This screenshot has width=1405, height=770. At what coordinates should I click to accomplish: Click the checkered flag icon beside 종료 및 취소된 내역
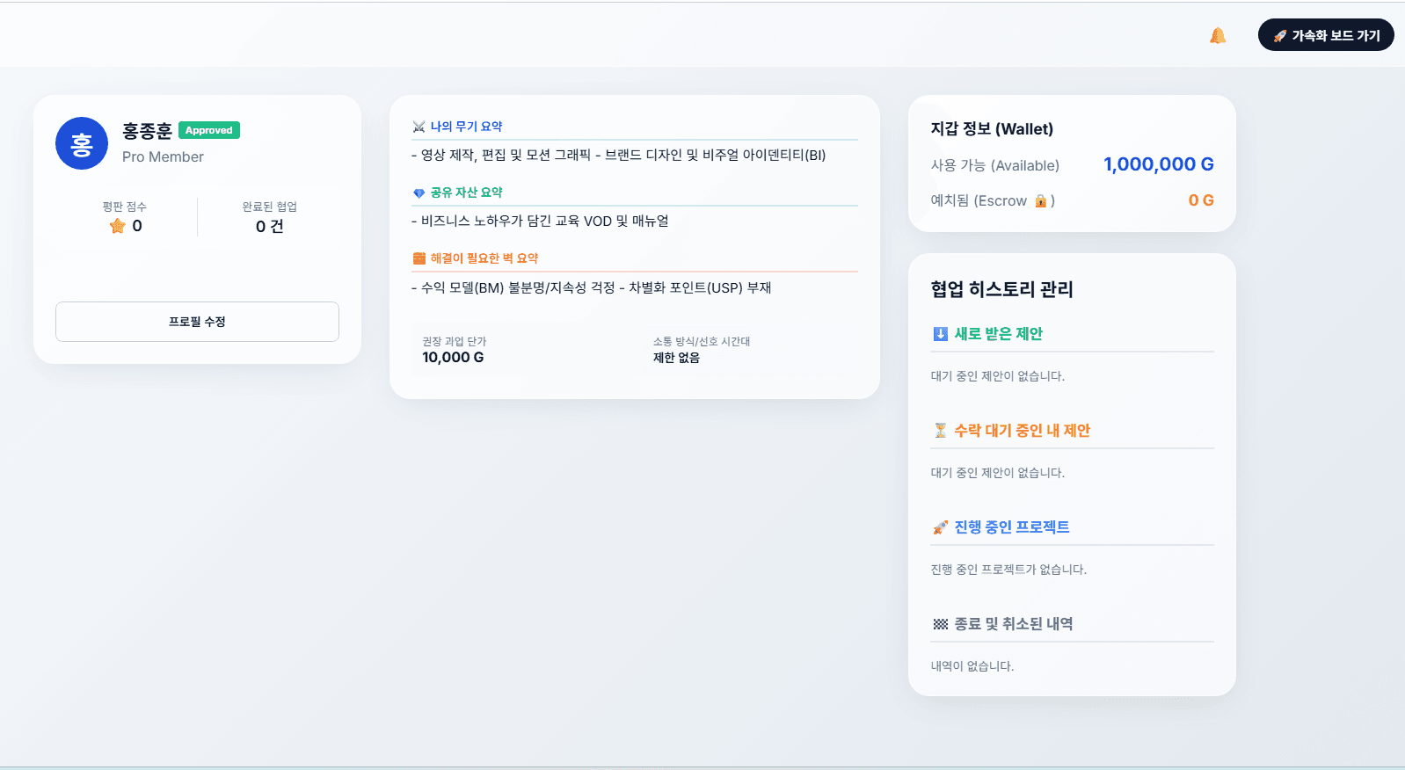(940, 624)
